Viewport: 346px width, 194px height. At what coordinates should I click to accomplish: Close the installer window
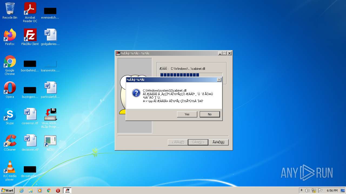click(x=229, y=53)
